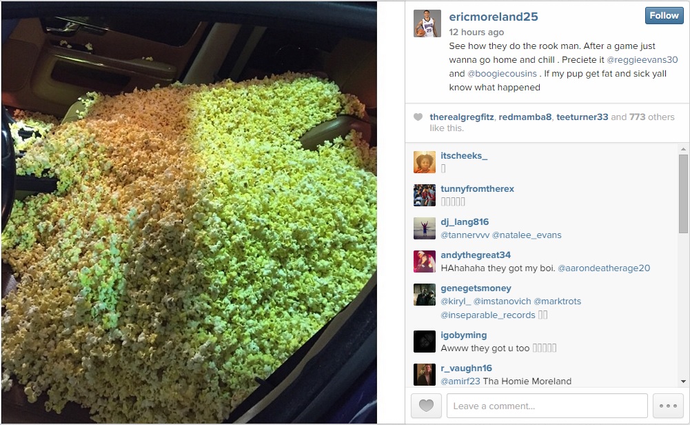Open the three-dots more options button
The image size is (690, 425).
pos(668,406)
